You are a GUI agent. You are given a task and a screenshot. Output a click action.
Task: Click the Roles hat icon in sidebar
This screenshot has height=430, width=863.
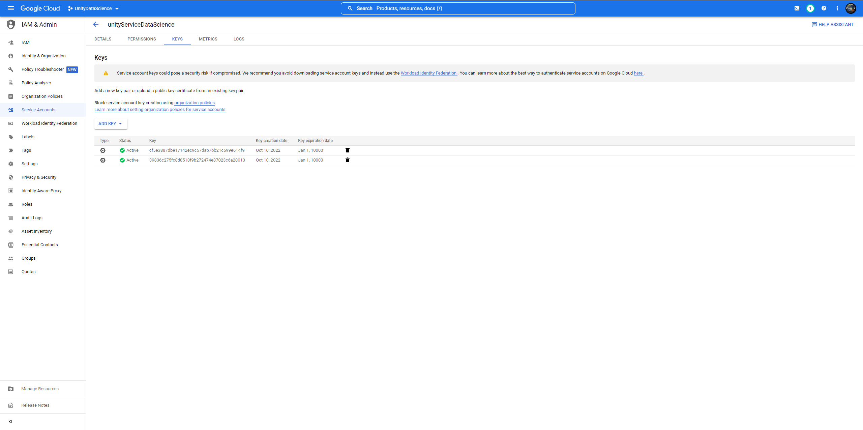click(x=11, y=204)
